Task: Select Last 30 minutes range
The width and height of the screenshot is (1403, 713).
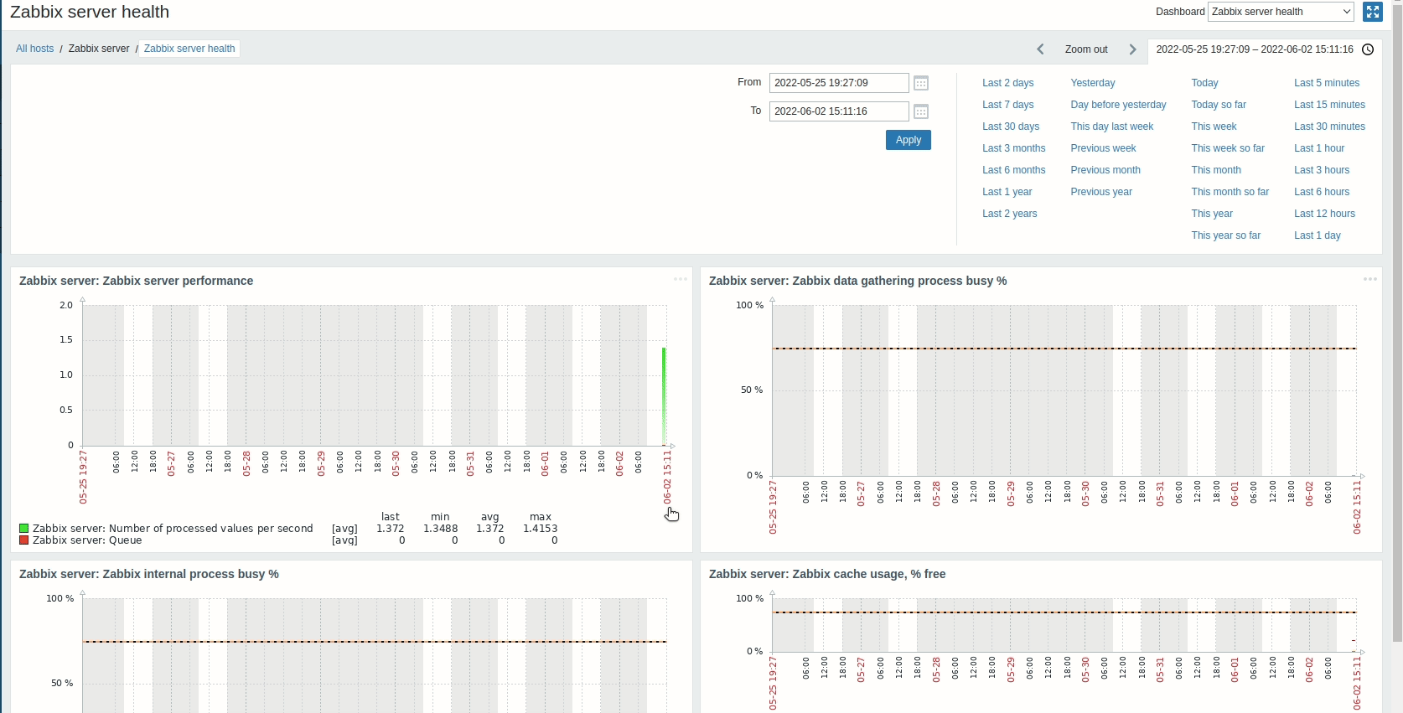Action: (x=1329, y=127)
